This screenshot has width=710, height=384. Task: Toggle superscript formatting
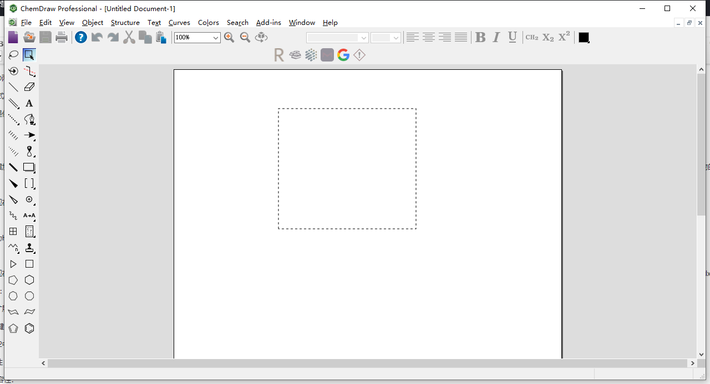tap(564, 37)
